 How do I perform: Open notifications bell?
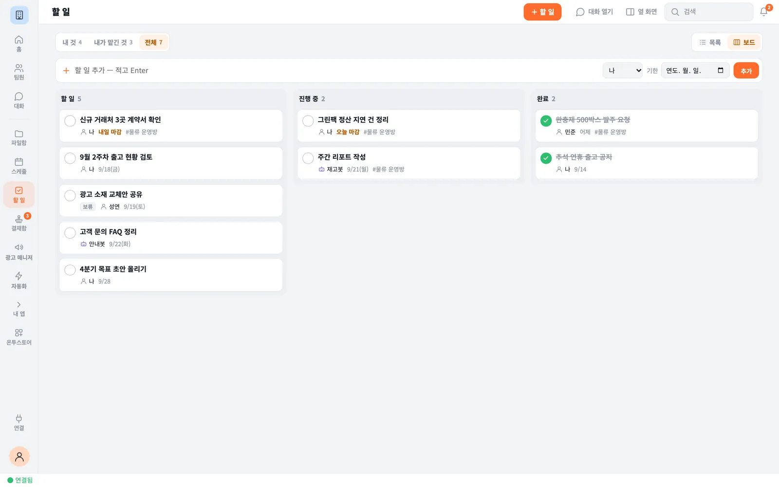point(764,12)
